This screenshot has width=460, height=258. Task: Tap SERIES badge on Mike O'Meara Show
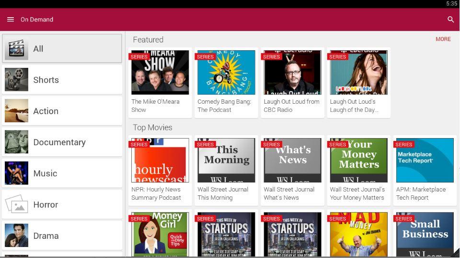coord(139,57)
